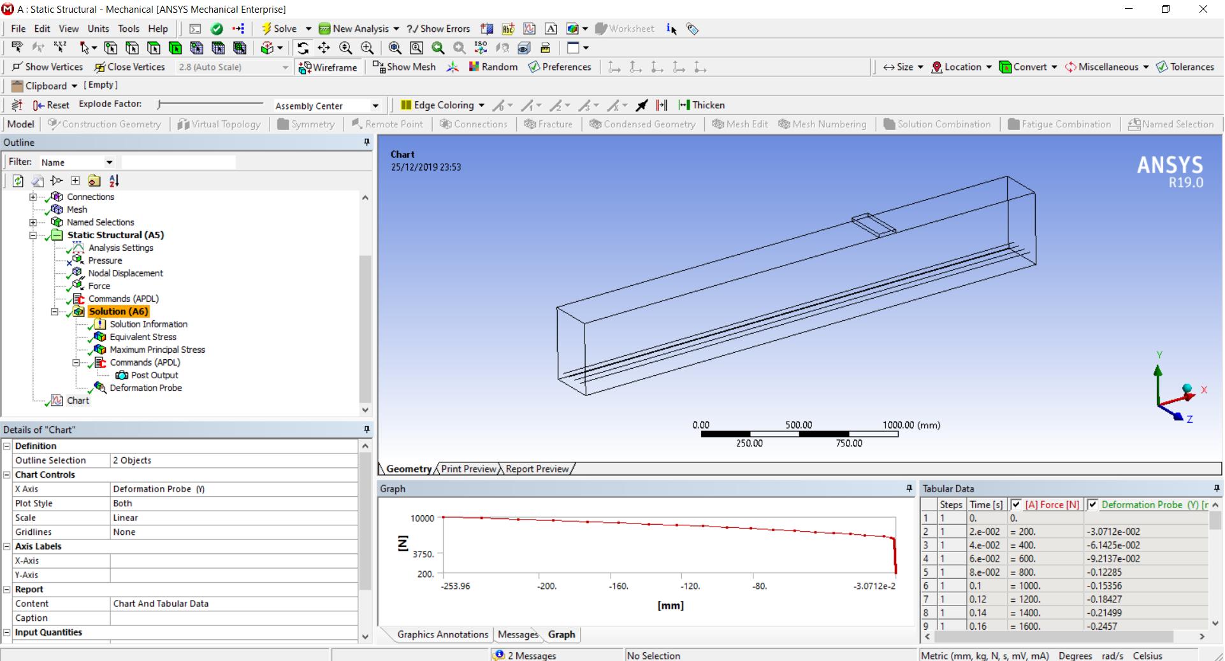Toggle the Thicken edge display
Screen dimensions: 1225x661
tap(702, 105)
